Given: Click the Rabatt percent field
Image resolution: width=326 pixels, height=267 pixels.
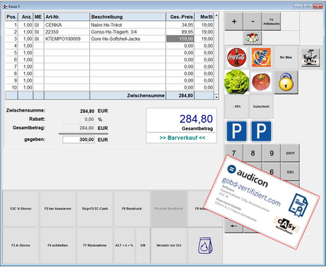Looking at the screenshot, I should tap(87, 119).
